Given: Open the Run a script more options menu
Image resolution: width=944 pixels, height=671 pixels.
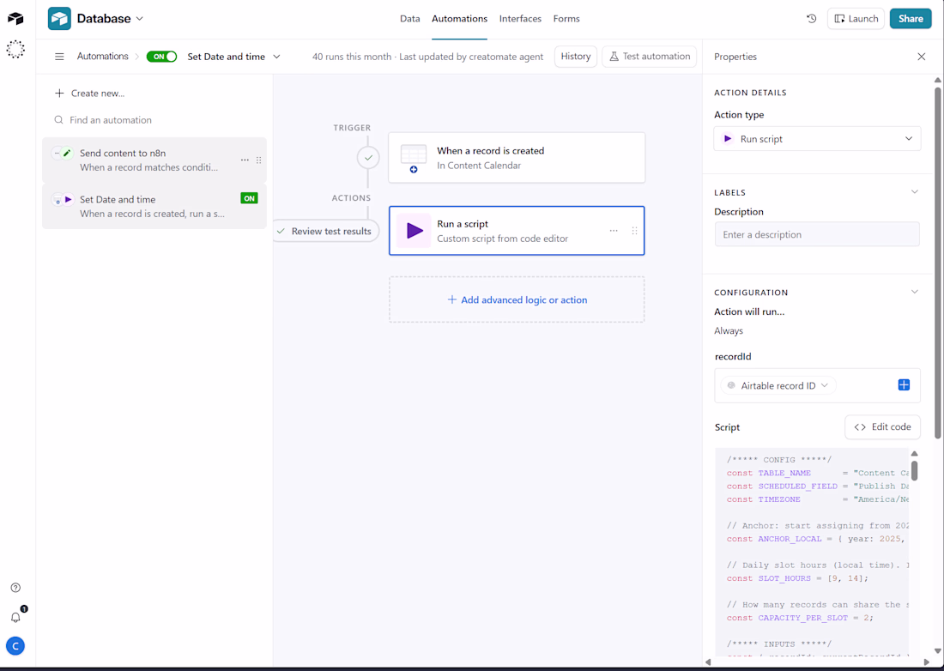Looking at the screenshot, I should [x=614, y=231].
